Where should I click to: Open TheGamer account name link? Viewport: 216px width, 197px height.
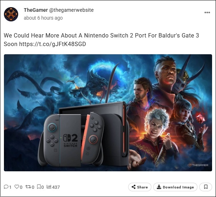[36, 10]
